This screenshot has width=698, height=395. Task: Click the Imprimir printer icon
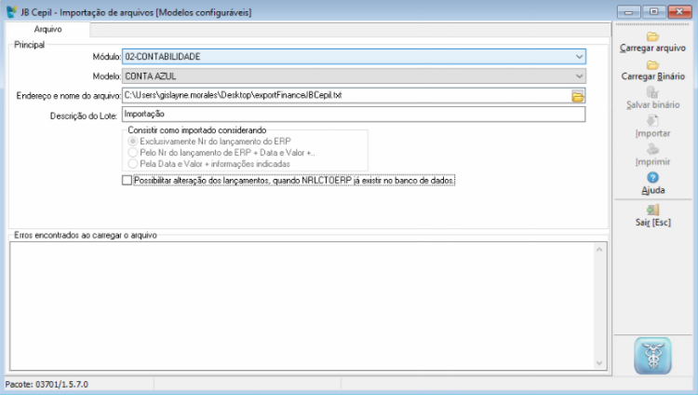click(652, 149)
